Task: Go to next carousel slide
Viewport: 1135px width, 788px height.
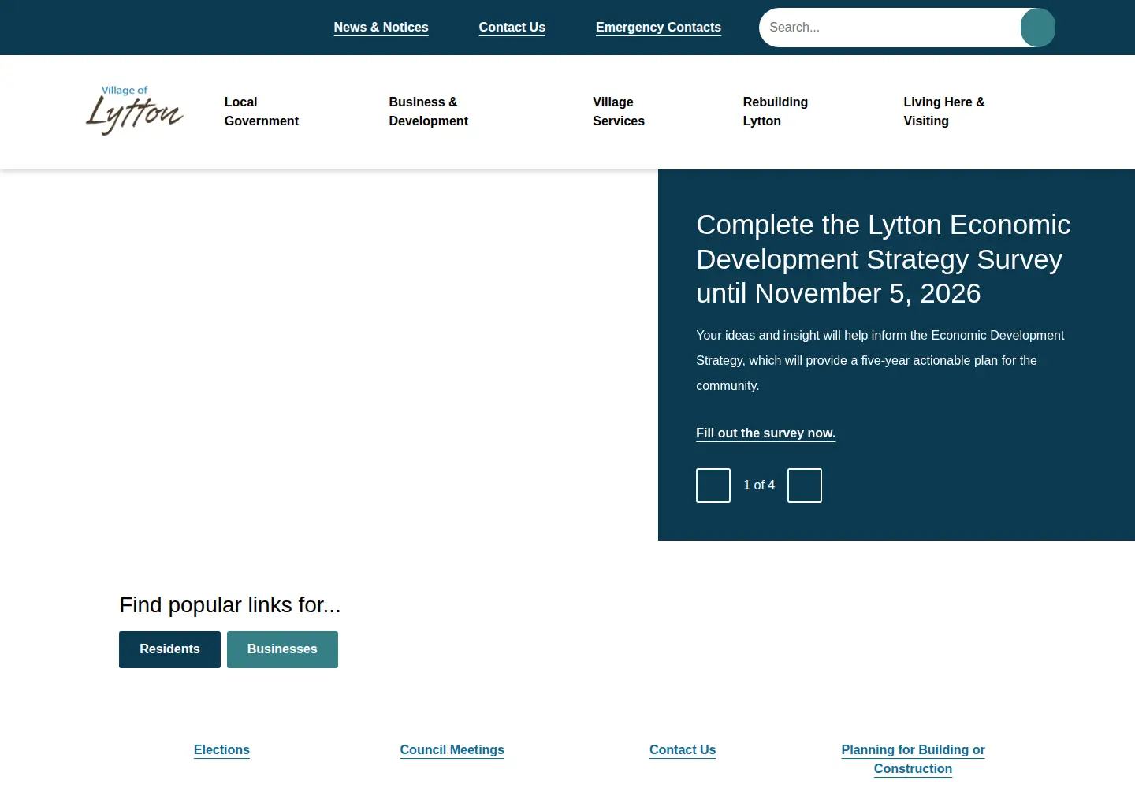Action: (x=805, y=485)
